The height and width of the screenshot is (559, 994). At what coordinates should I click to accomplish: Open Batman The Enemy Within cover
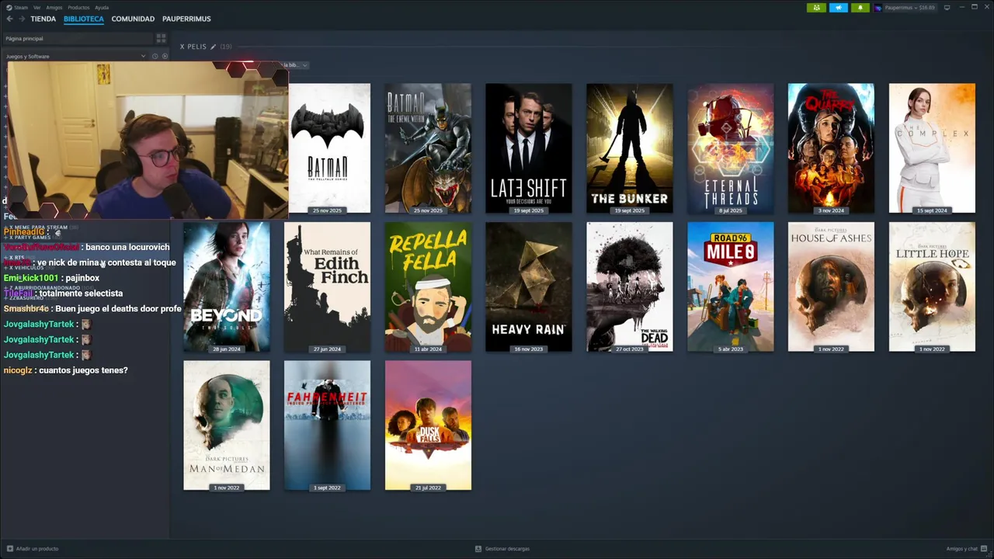click(428, 148)
